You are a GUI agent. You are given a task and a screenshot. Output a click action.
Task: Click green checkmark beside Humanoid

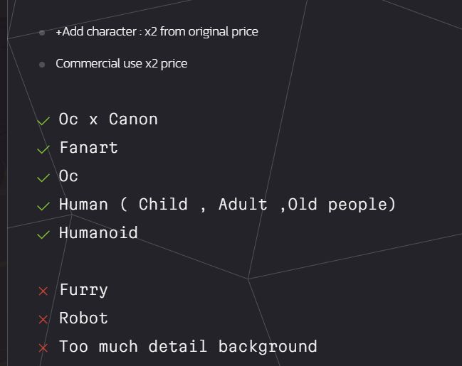[43, 235]
